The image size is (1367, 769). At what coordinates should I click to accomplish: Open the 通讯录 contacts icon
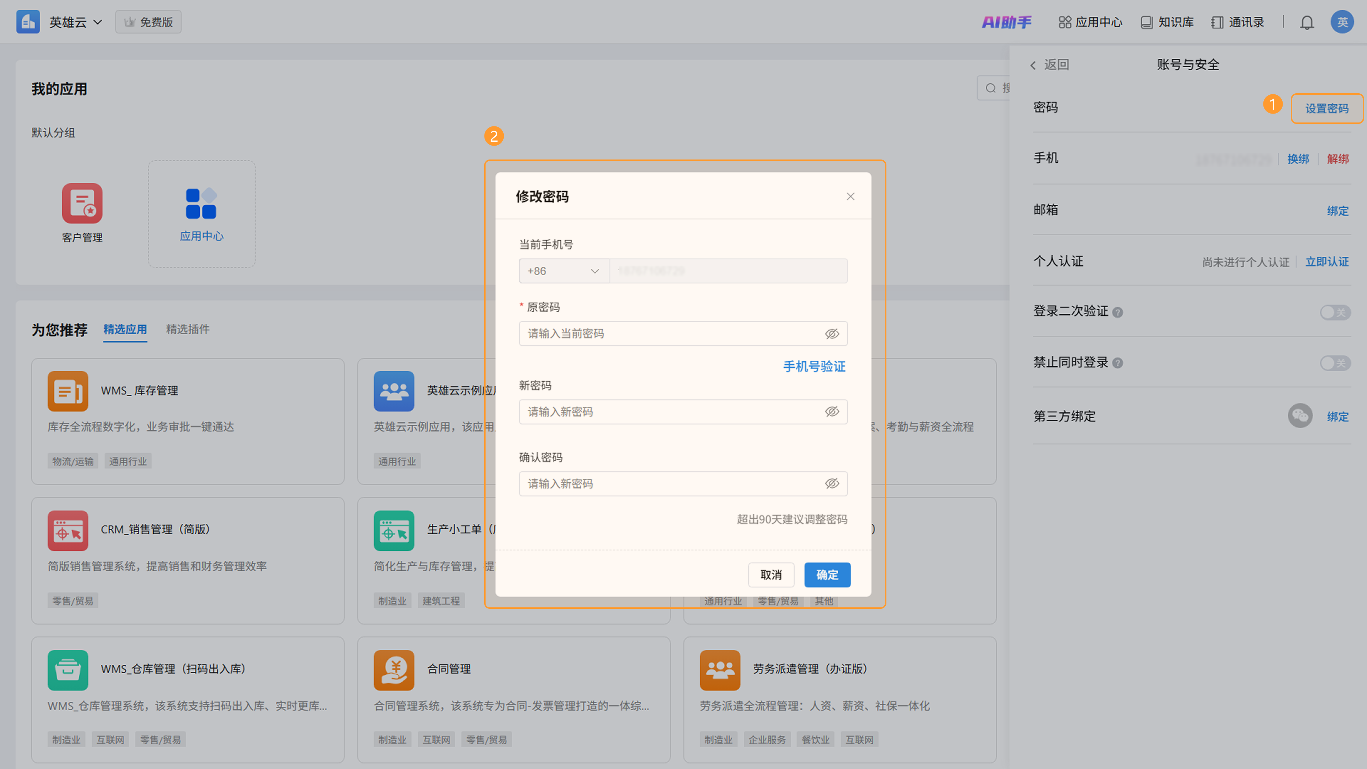(x=1217, y=22)
